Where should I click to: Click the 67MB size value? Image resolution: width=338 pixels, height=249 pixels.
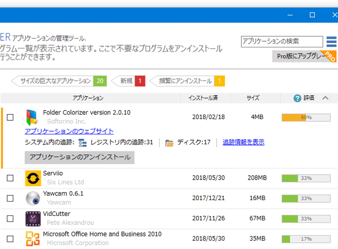(x=257, y=218)
